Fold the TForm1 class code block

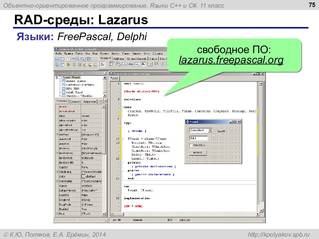123,139
